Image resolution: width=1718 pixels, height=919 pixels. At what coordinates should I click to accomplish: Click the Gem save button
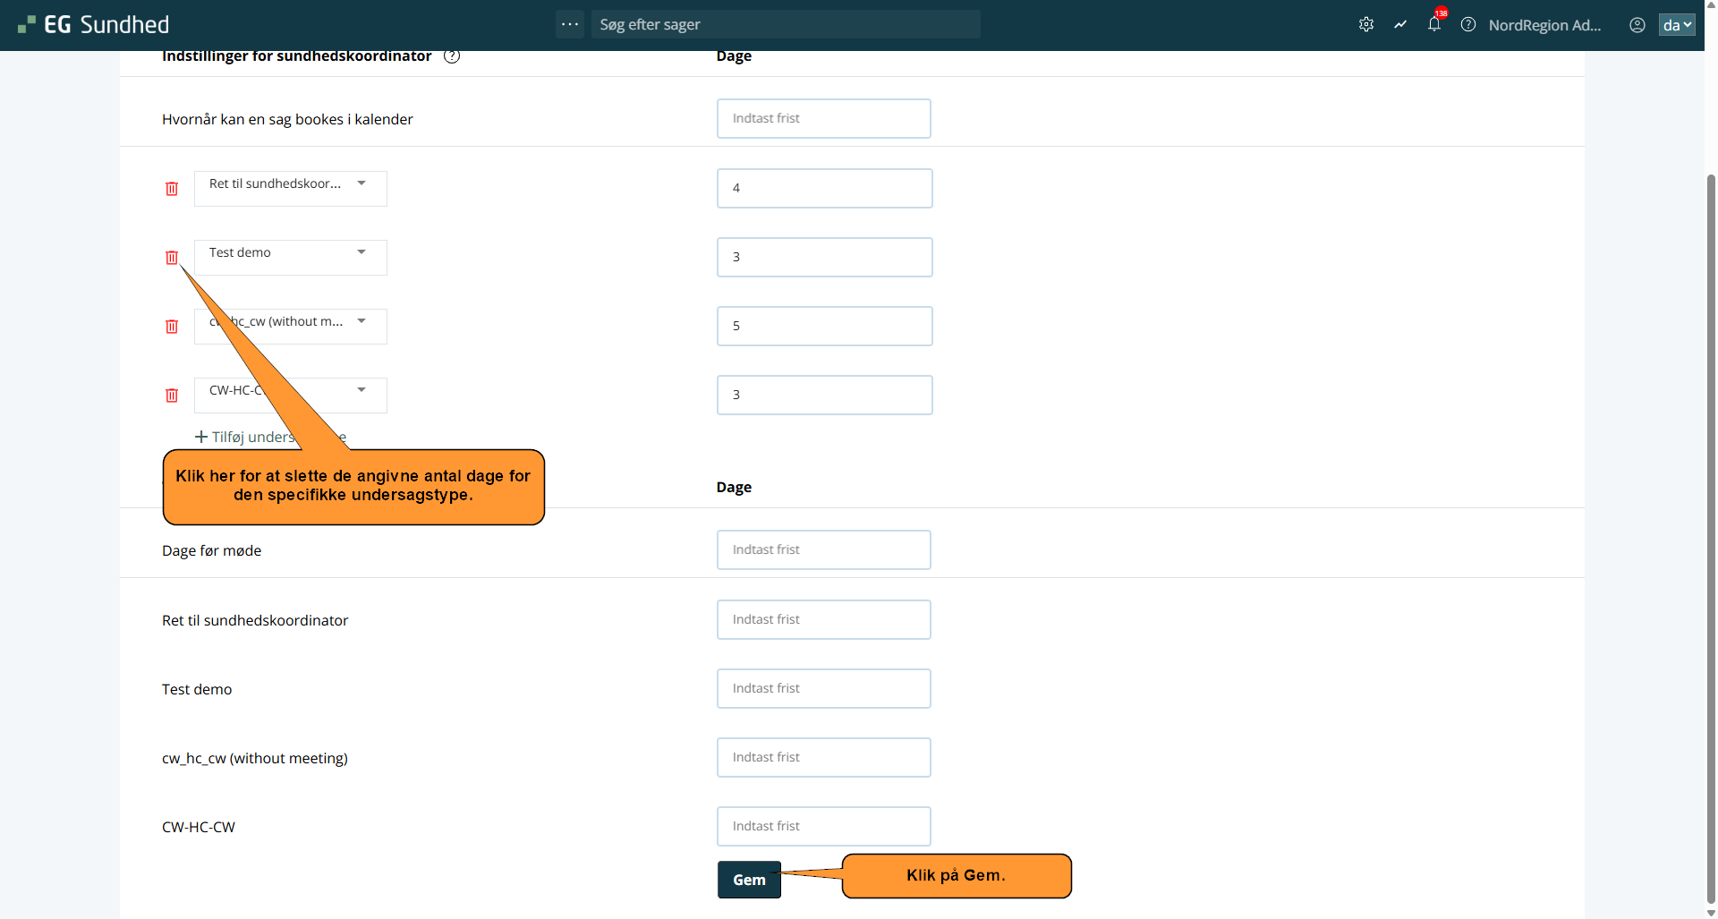point(749,880)
